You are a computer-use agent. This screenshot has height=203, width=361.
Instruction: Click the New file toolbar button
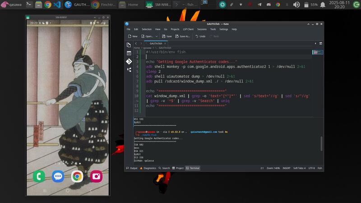(x=132, y=36)
